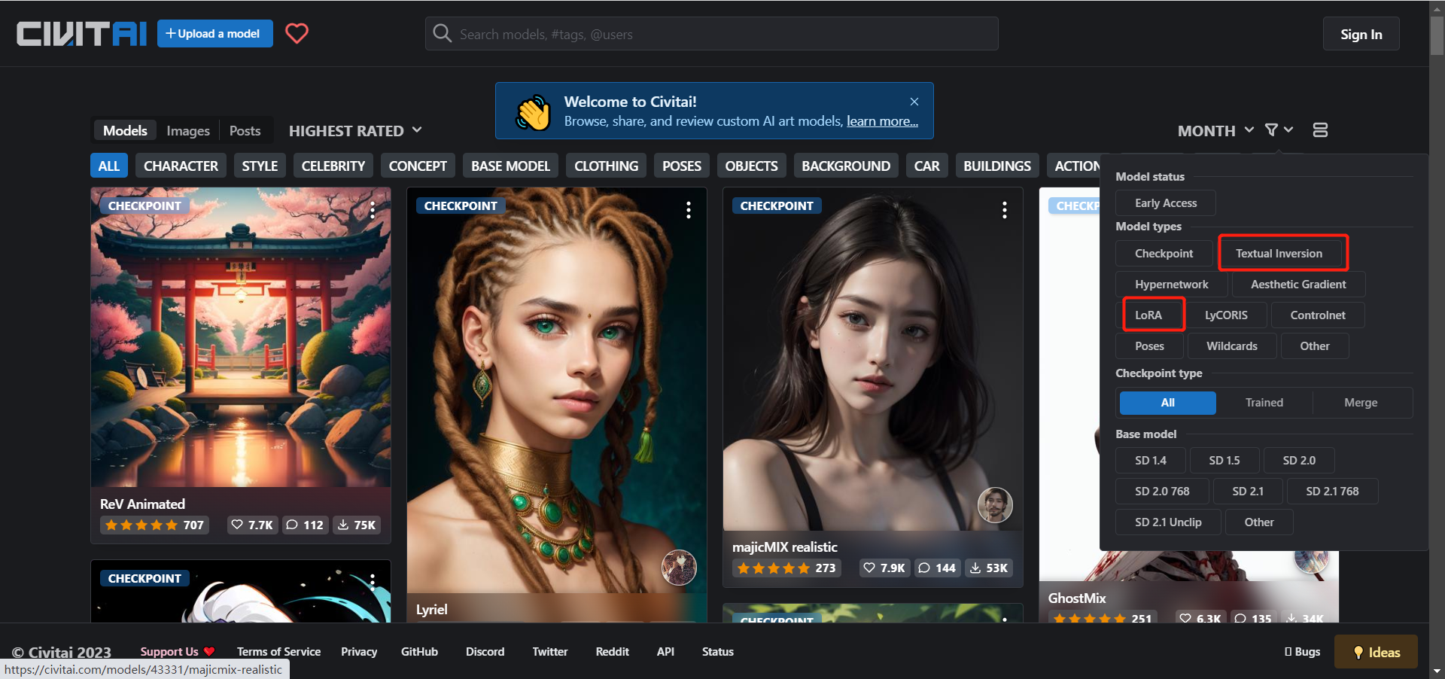Select Trained checkpoint type
Screen dimensions: 1445x679
click(x=1264, y=403)
